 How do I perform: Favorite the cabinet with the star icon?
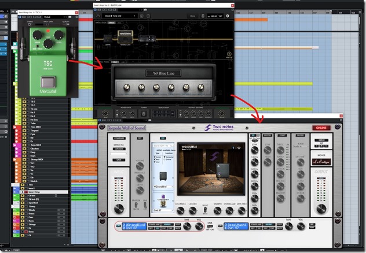point(238,148)
